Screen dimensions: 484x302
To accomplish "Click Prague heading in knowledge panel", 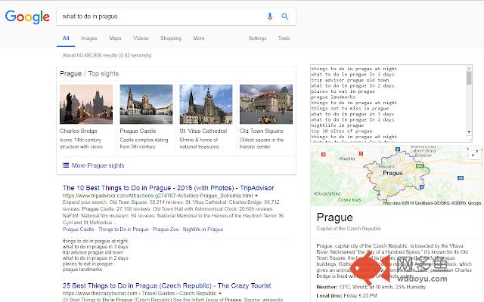I will (334, 217).
